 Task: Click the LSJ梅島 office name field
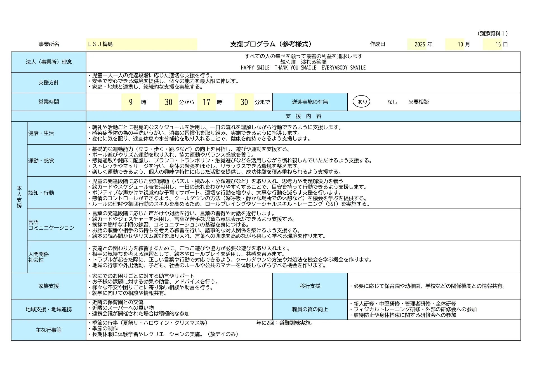[141, 44]
